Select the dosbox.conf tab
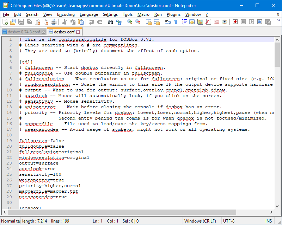This screenshot has height=225, width=282. tap(64, 32)
